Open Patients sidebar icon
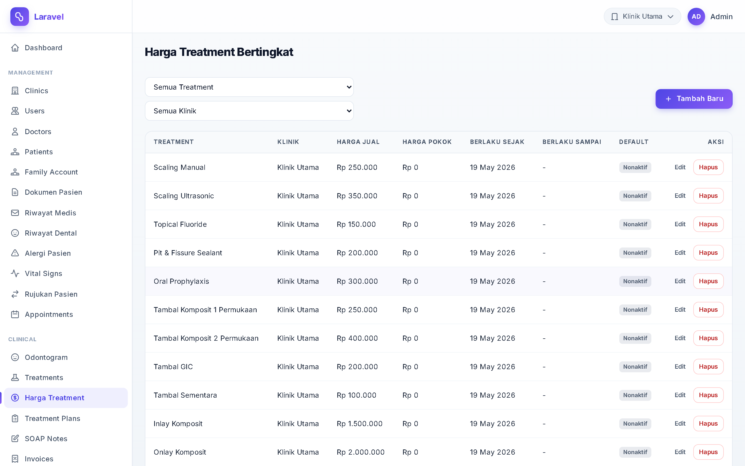 [x=15, y=152]
